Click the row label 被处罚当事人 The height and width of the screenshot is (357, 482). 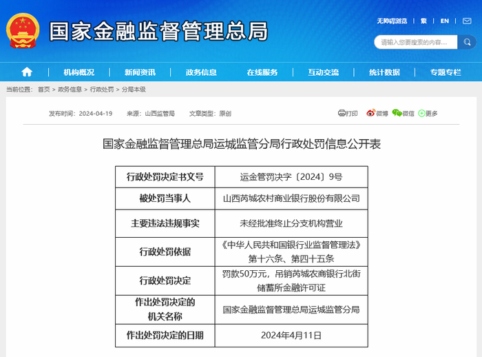click(x=165, y=198)
